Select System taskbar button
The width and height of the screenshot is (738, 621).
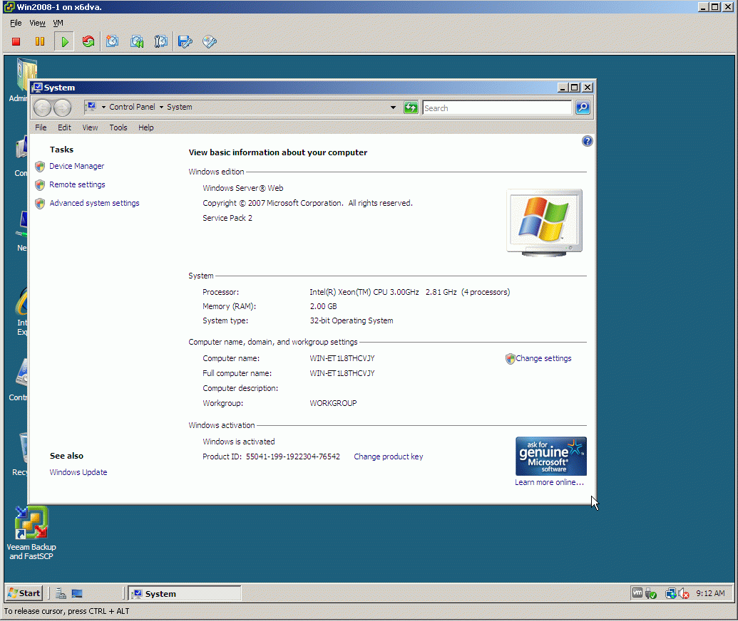tap(185, 594)
